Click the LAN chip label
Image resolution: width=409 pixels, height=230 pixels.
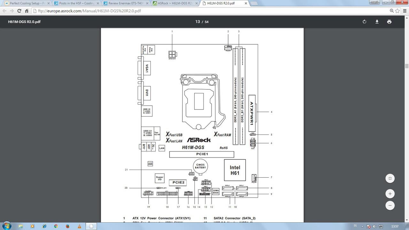click(x=162, y=148)
